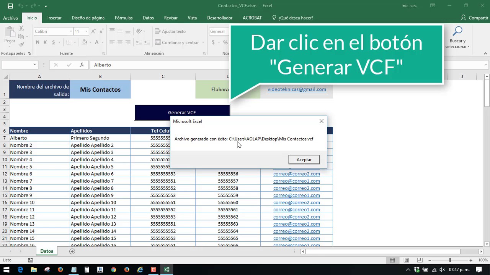This screenshot has height=275, width=490.
Task: Align text to middle of cell
Action: [x=120, y=31]
